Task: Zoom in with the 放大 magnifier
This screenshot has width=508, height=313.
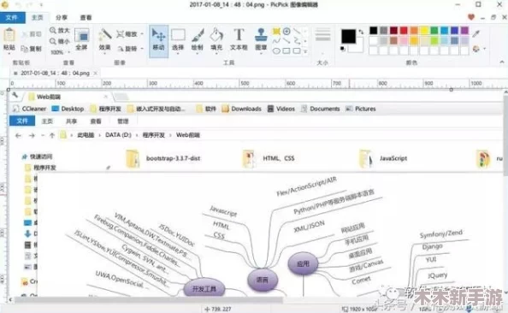Action: [x=60, y=31]
